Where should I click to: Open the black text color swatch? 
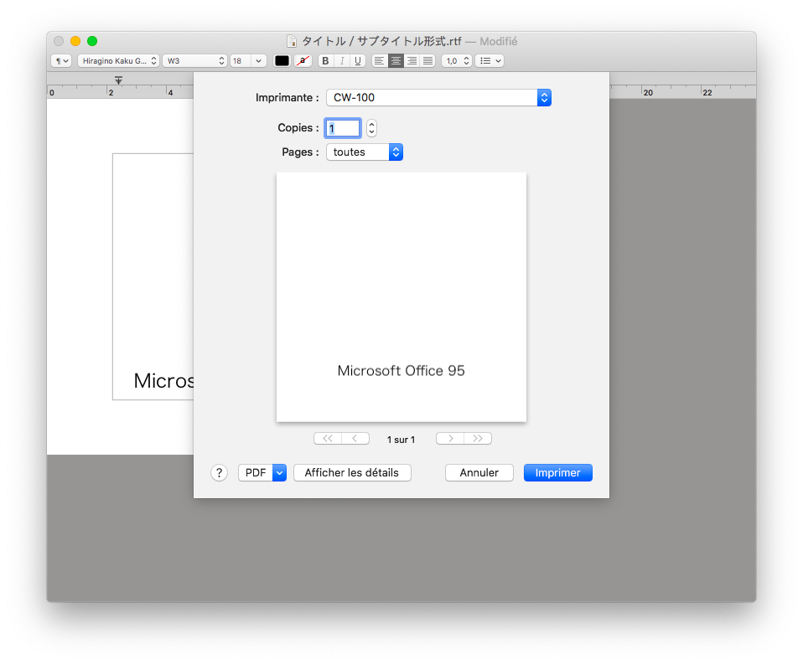click(x=282, y=61)
